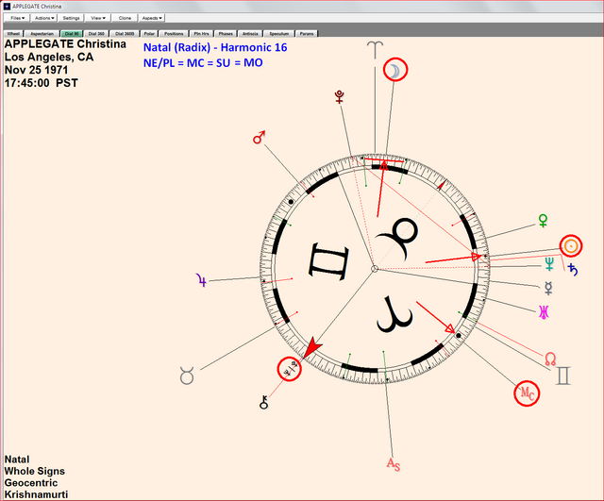The height and width of the screenshot is (501, 604).
Task: Click the 'Whole Signs' house system label
Action: (35, 471)
